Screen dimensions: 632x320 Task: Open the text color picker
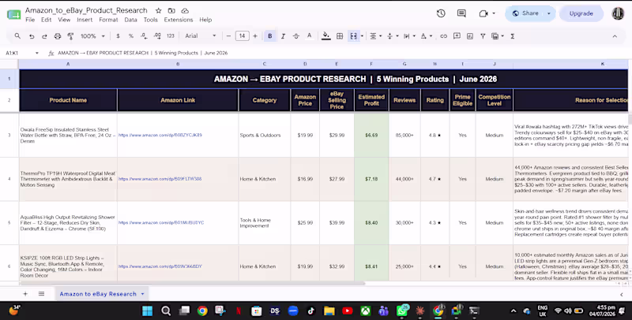[309, 36]
